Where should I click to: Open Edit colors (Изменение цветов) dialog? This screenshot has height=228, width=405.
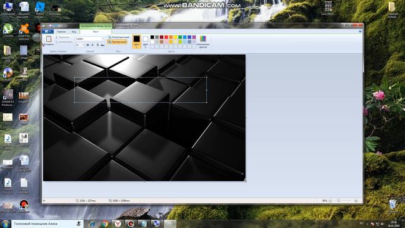203,42
